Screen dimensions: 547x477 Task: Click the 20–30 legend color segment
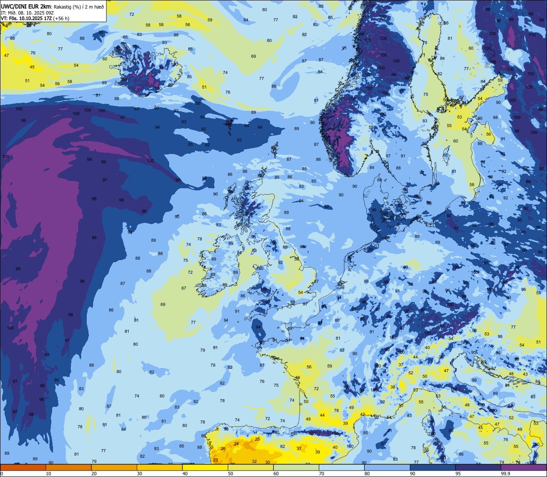pyautogui.click(x=114, y=467)
